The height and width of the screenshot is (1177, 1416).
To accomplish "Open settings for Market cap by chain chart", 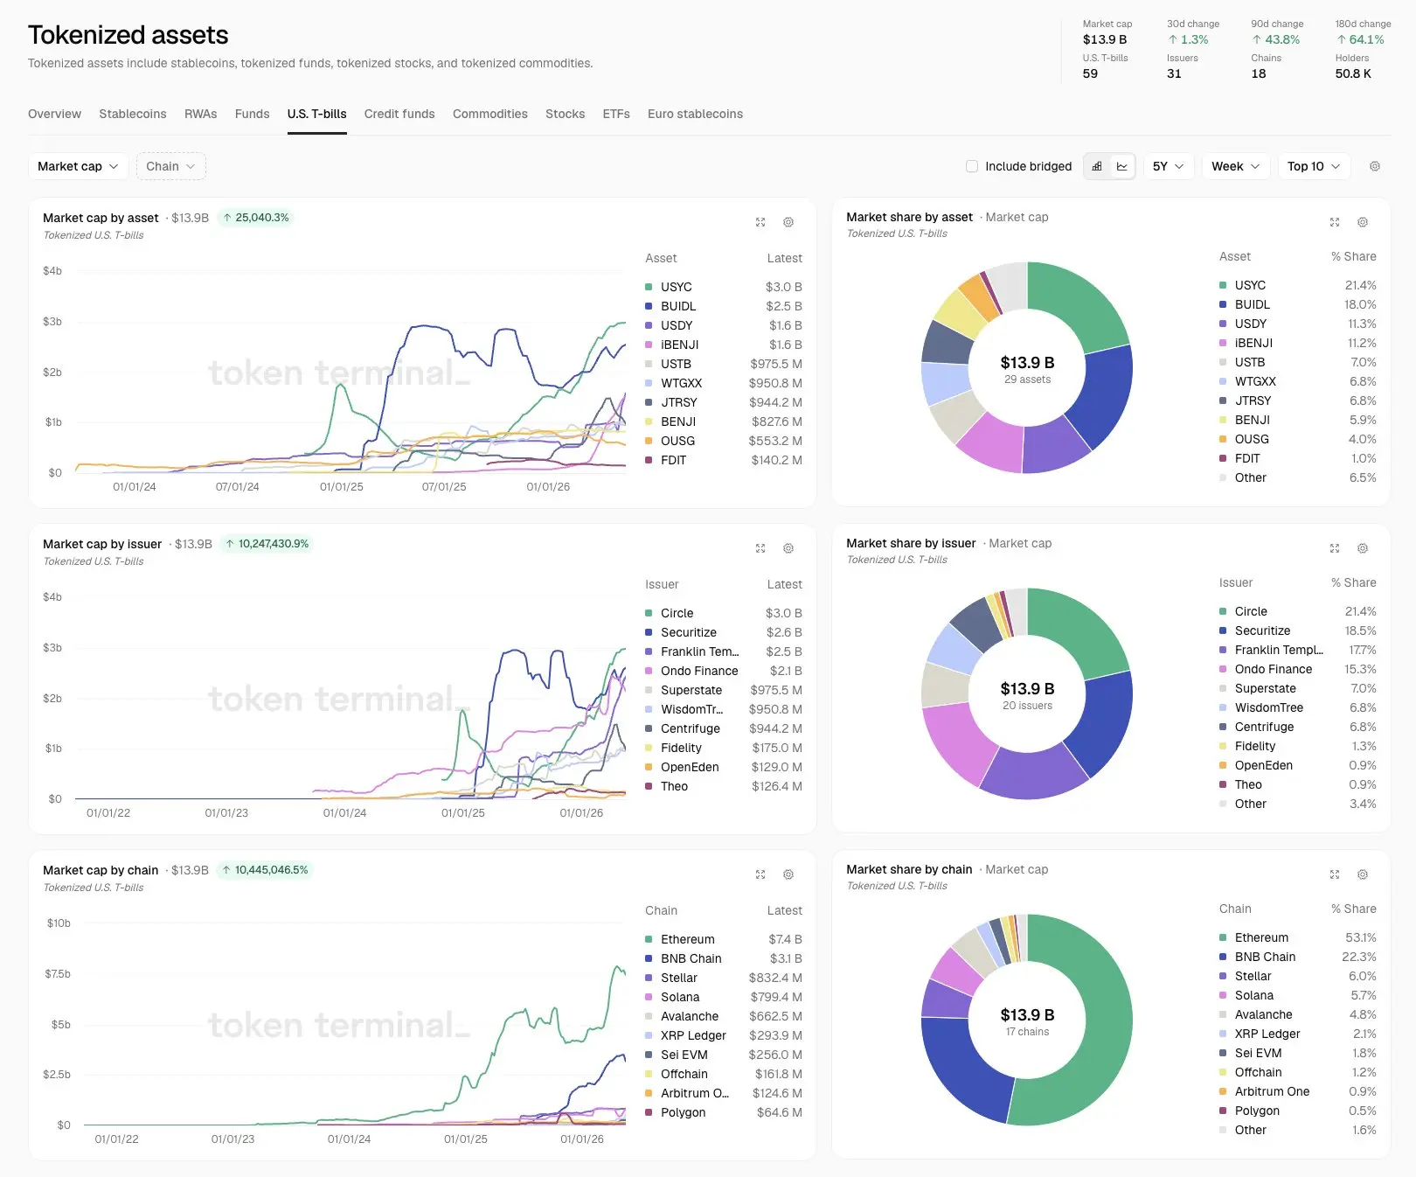I will (788, 874).
